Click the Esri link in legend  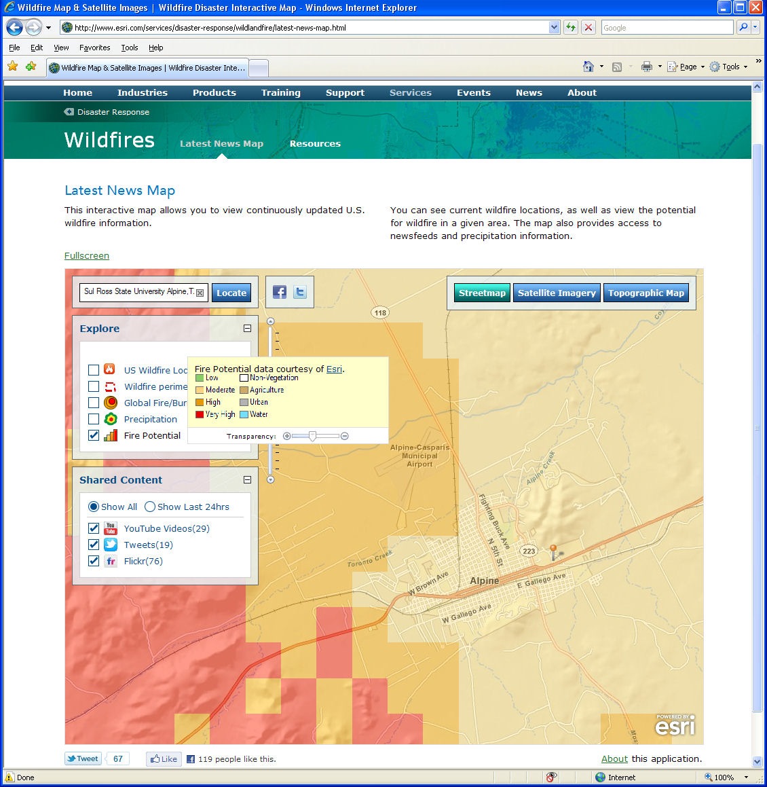tap(334, 369)
